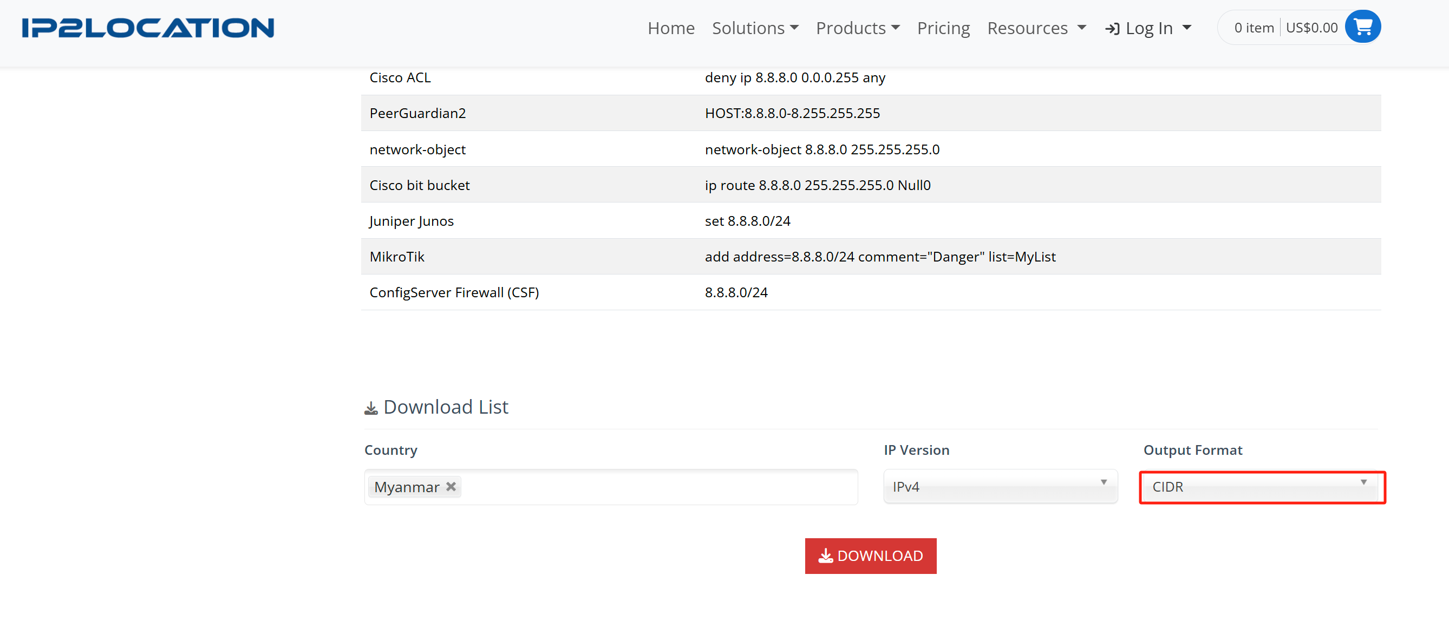Click the Country input field
This screenshot has width=1449, height=640.
658,486
